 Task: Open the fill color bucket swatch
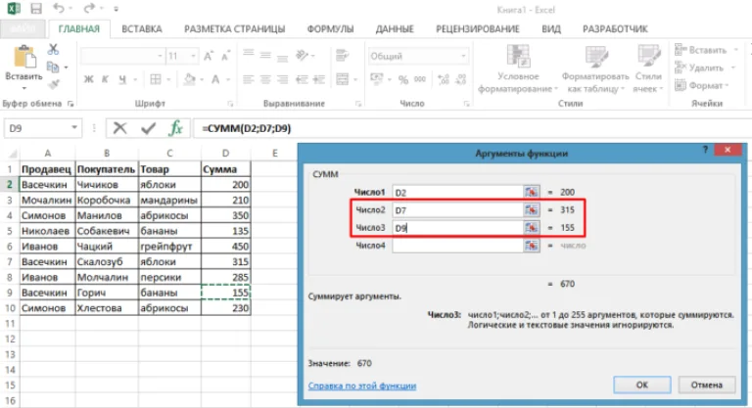point(190,79)
